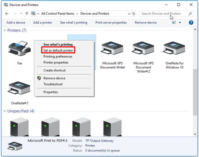Click the search magnifier icon

190,13
